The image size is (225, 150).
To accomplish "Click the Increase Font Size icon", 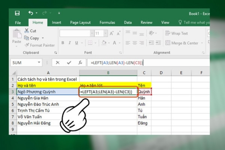I will click(x=111, y=33).
